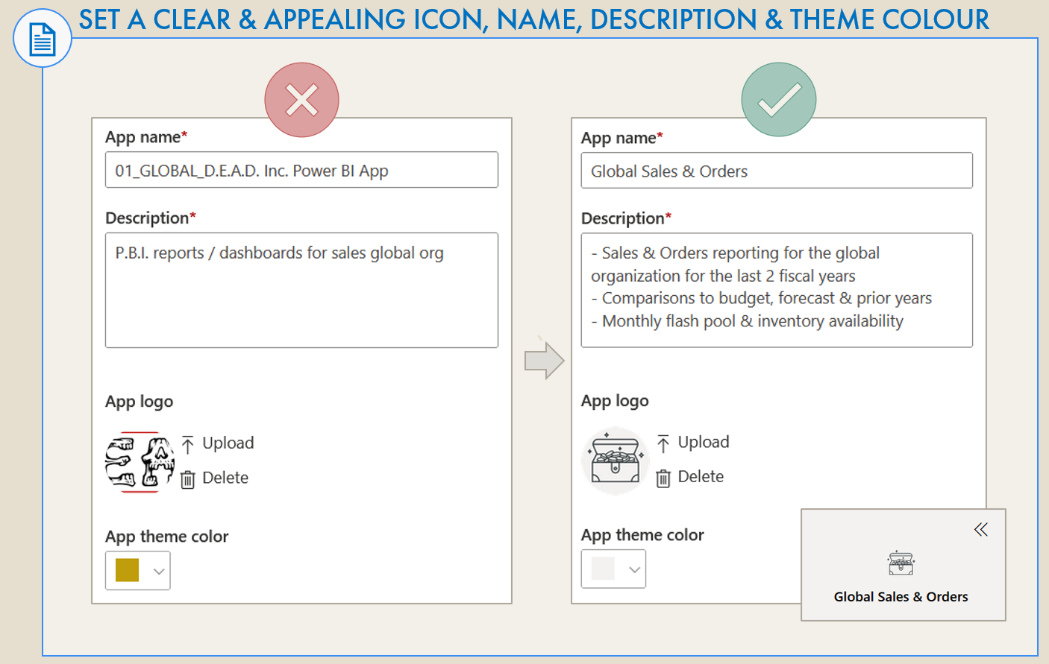Click the Upload button on the left form
Screen dimensions: 1049x664
(x=227, y=442)
